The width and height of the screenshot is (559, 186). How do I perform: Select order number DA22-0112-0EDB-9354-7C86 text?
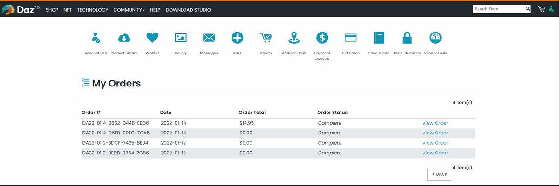[116, 153]
